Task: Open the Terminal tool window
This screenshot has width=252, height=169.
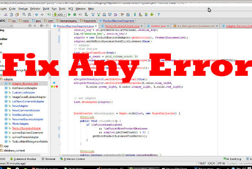Action: point(49,159)
